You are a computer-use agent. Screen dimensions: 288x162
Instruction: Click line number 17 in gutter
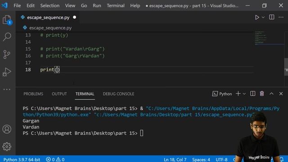tap(28, 63)
